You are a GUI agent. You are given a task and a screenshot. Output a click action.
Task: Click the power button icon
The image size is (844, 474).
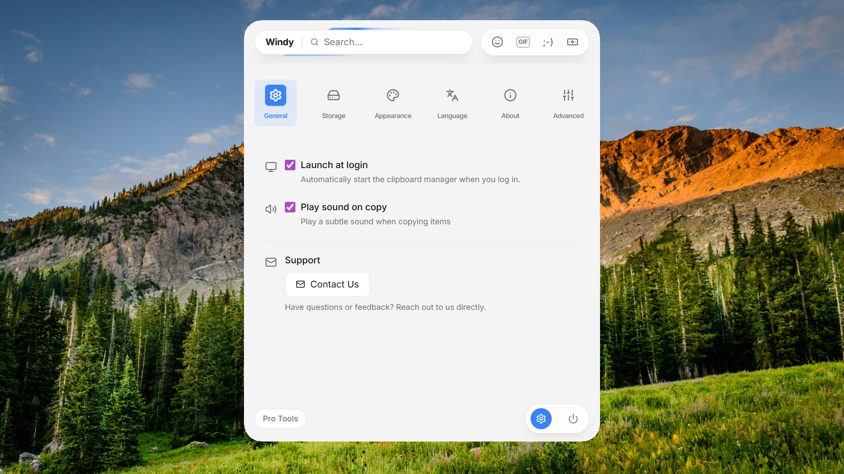pyautogui.click(x=573, y=418)
